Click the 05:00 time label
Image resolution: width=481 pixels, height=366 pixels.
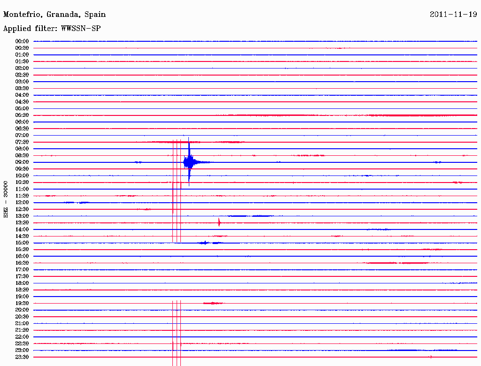[22, 108]
